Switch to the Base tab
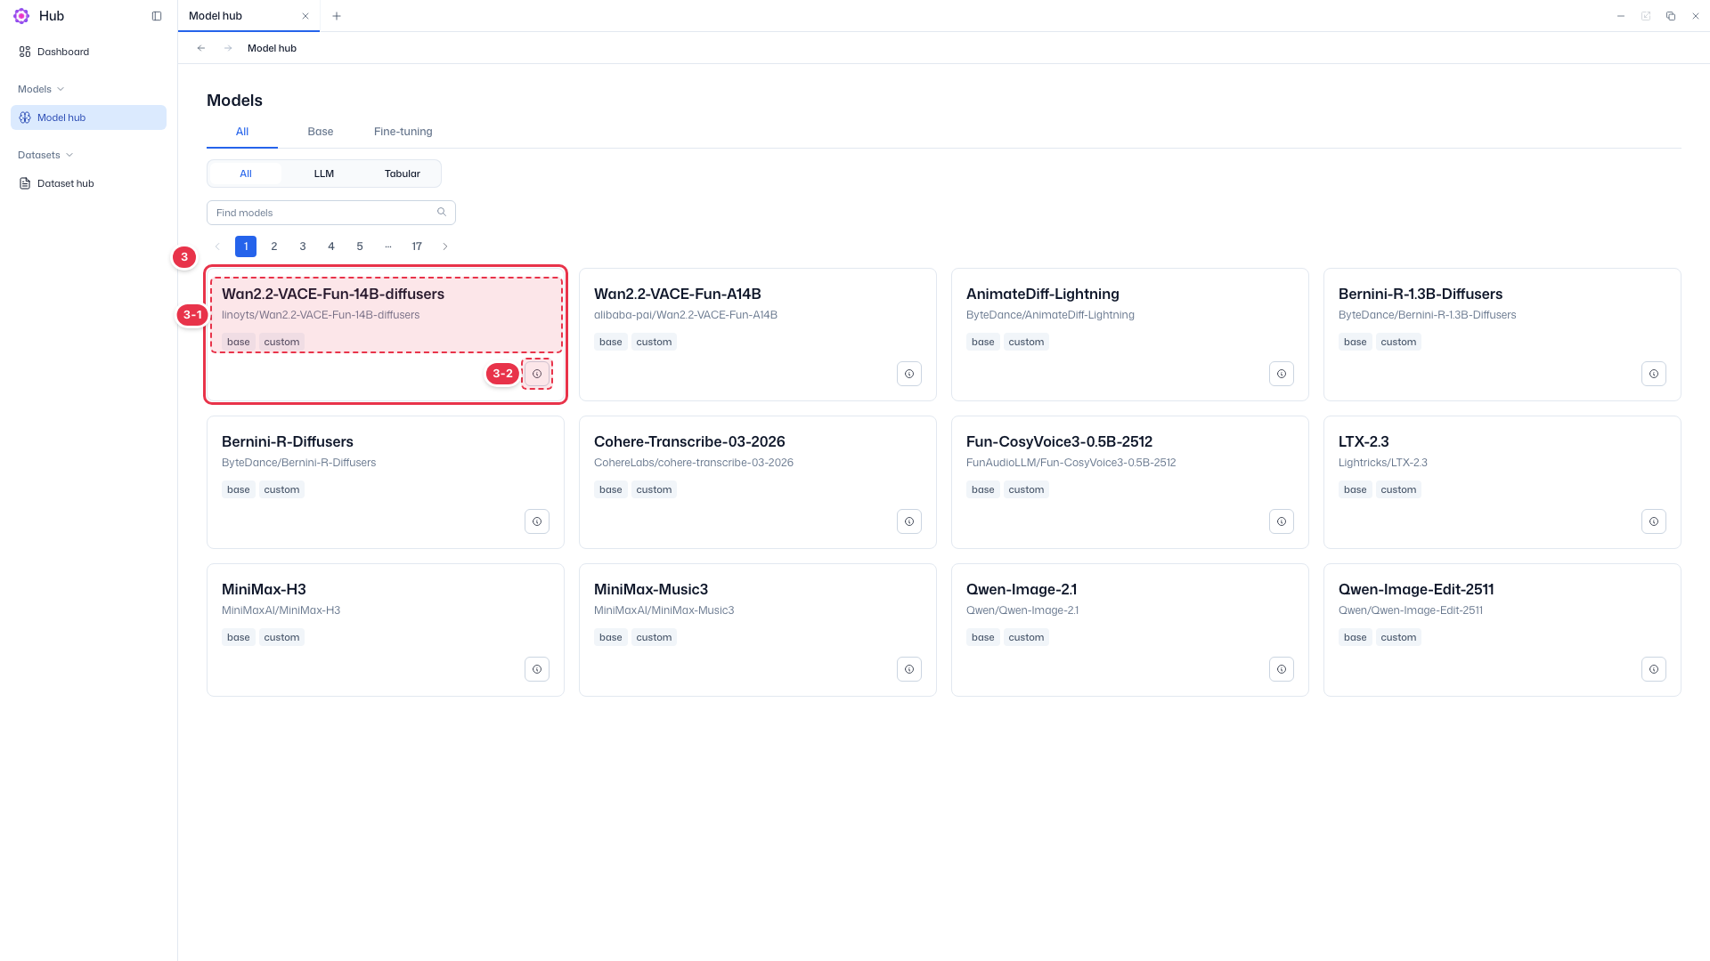This screenshot has height=961, width=1710. pyautogui.click(x=321, y=132)
